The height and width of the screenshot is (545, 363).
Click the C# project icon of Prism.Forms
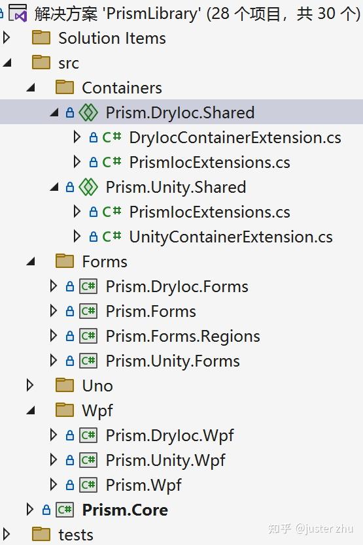point(88,311)
